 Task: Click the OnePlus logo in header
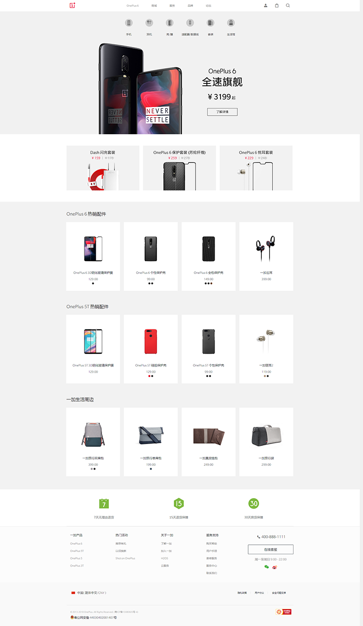click(x=73, y=5)
